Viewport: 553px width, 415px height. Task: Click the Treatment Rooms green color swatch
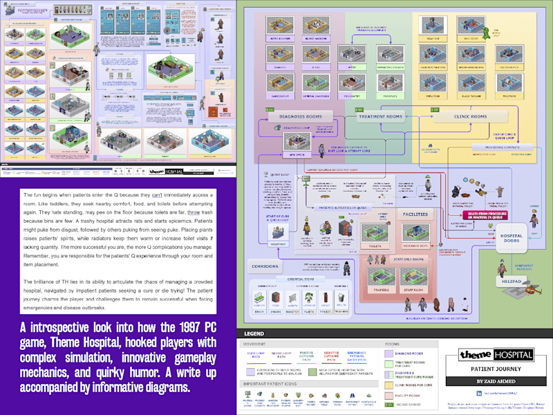coord(388,365)
